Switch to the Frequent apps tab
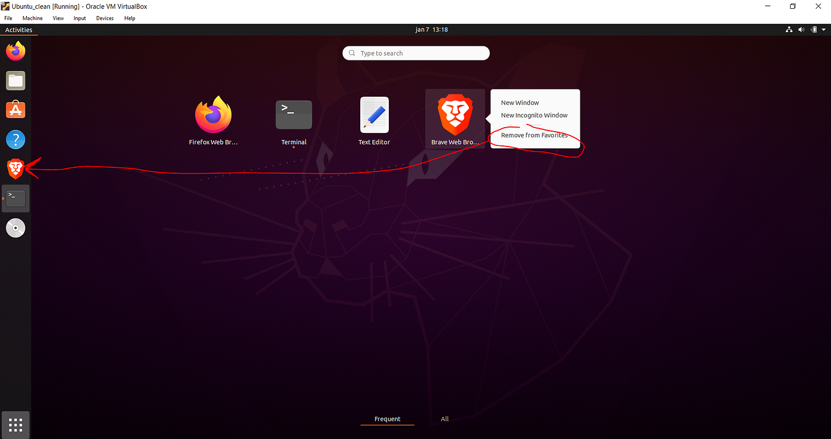The height and width of the screenshot is (439, 831). (x=388, y=419)
